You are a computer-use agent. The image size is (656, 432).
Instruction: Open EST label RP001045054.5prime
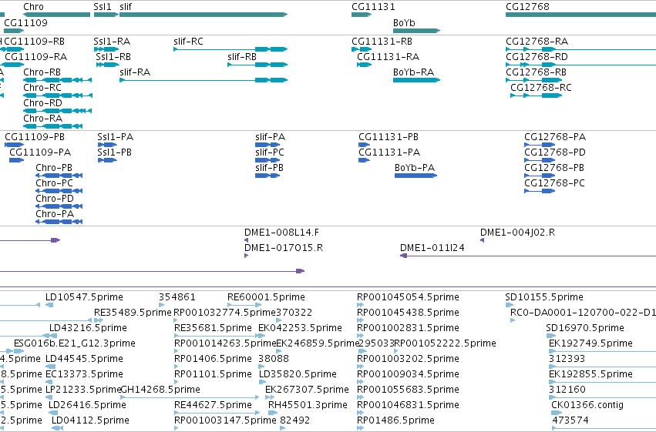[408, 297]
